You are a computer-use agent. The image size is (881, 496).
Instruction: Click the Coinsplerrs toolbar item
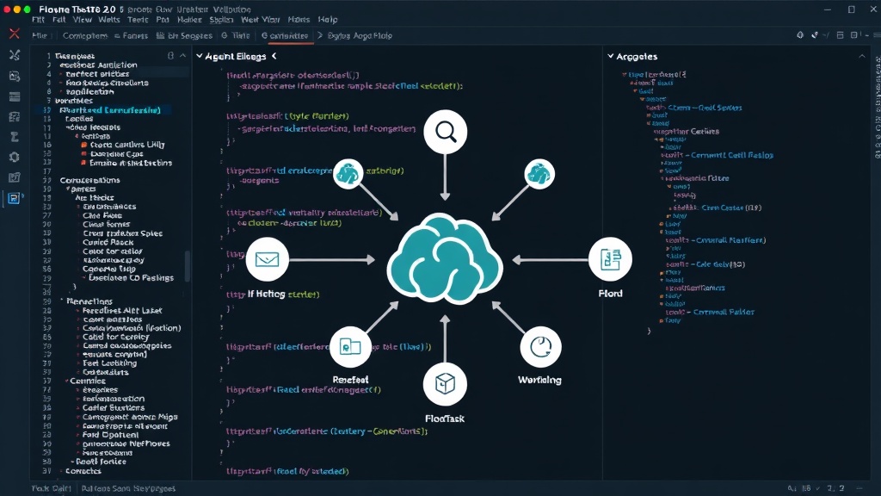85,35
